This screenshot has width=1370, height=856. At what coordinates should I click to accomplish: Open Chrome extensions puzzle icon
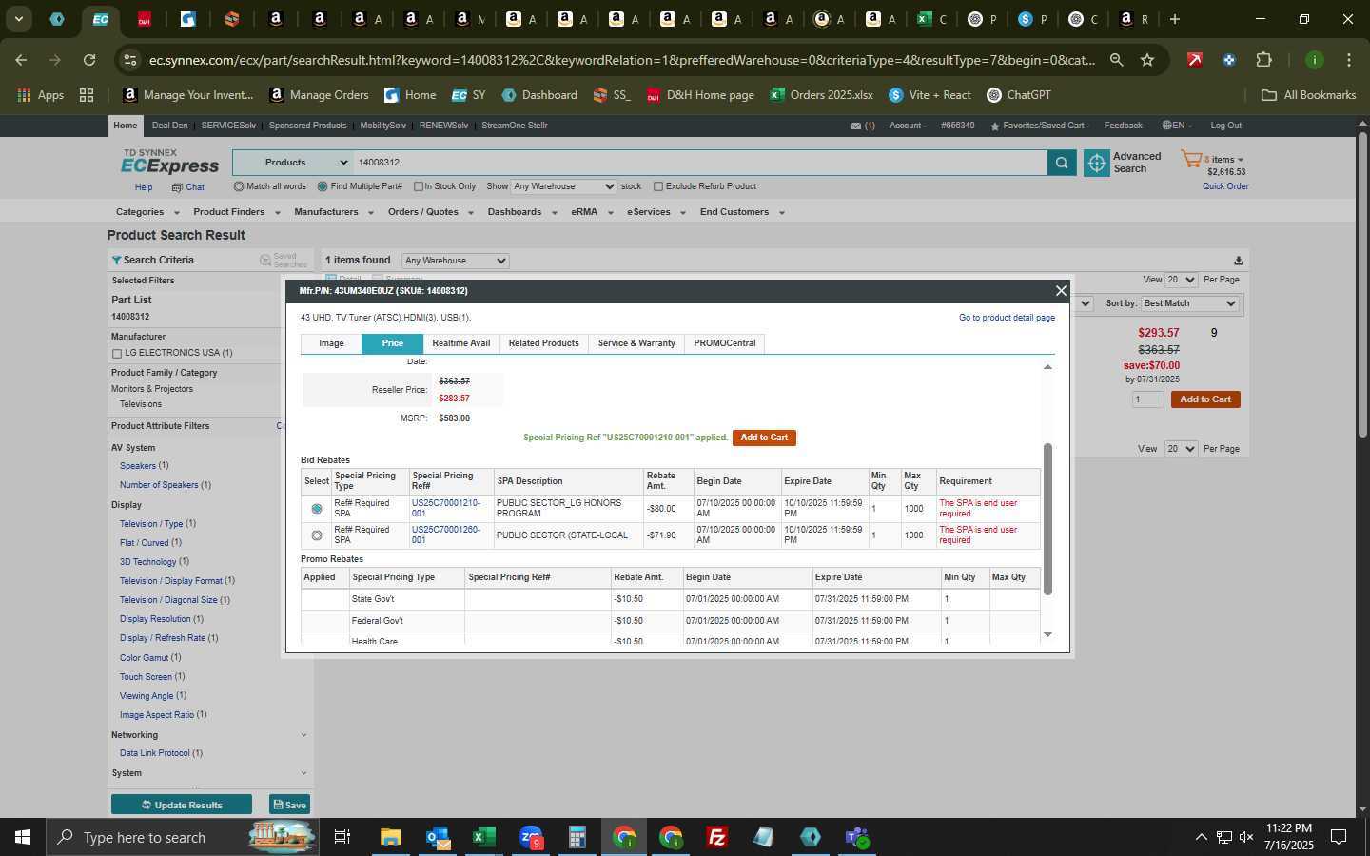click(1263, 60)
